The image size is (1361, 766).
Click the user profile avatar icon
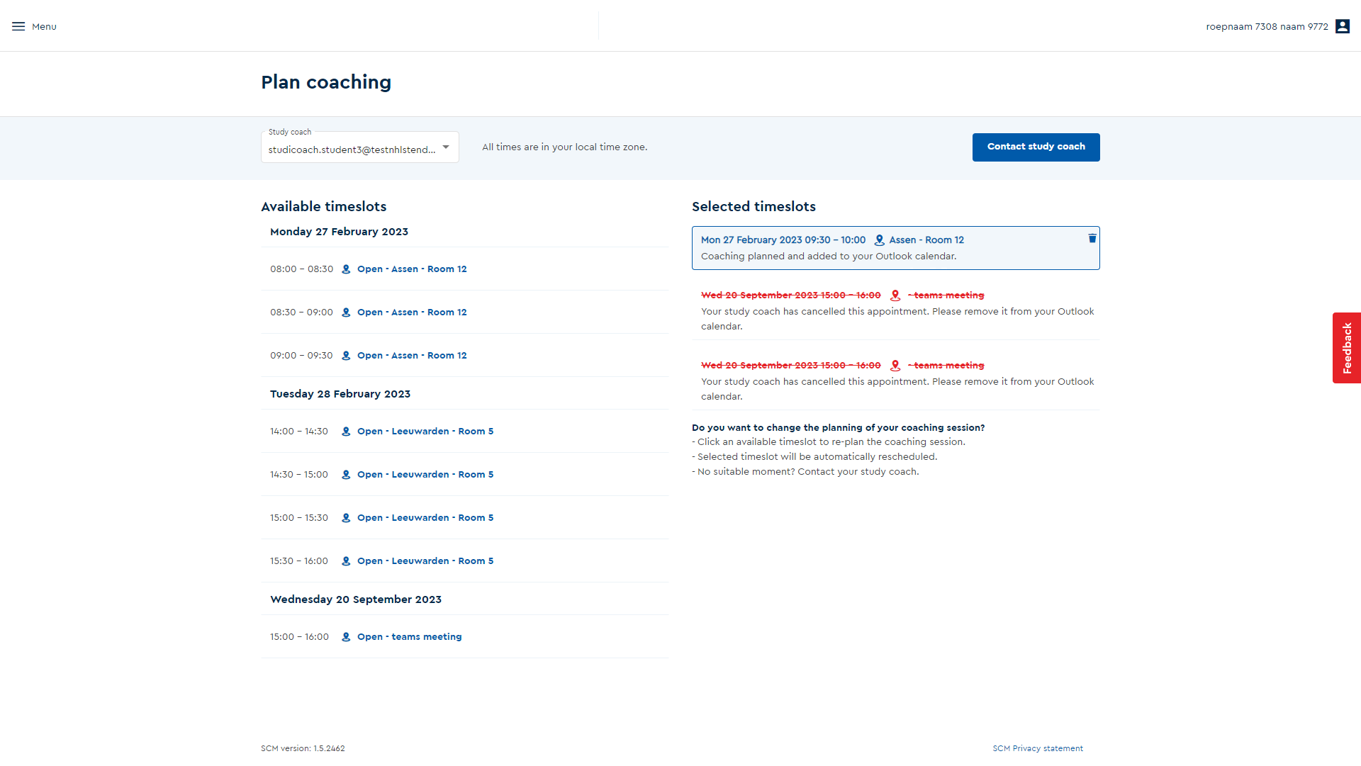pyautogui.click(x=1342, y=26)
